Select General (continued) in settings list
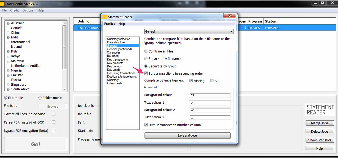This screenshot has width=338, height=158. pos(119,49)
